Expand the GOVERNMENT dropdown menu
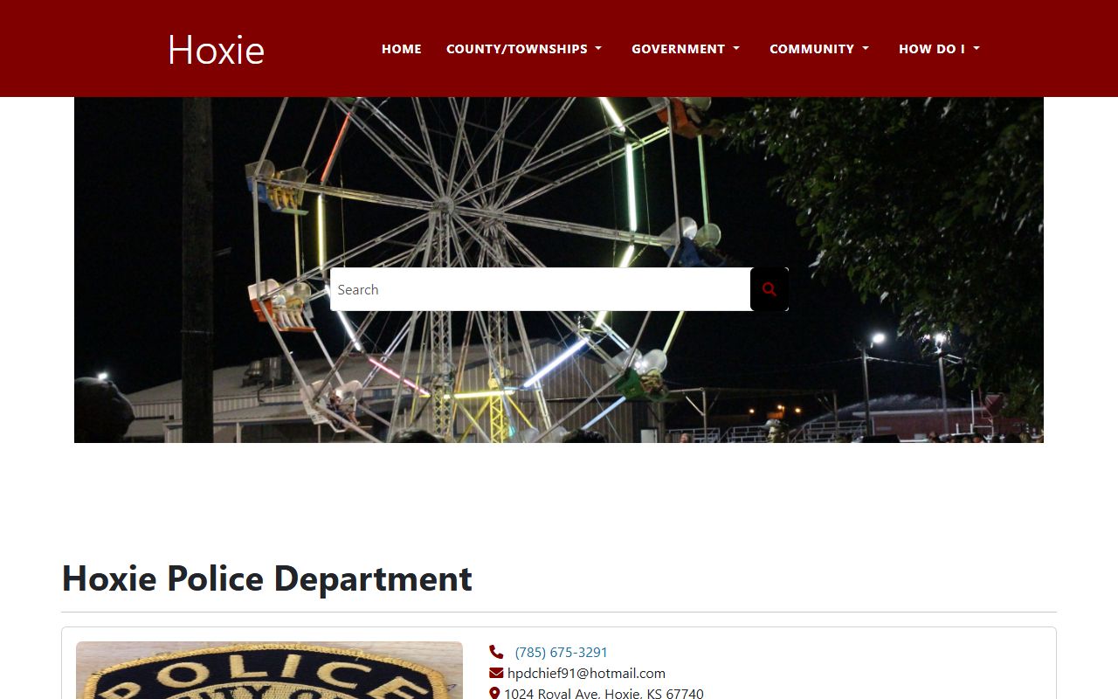This screenshot has height=699, width=1118. [x=686, y=49]
